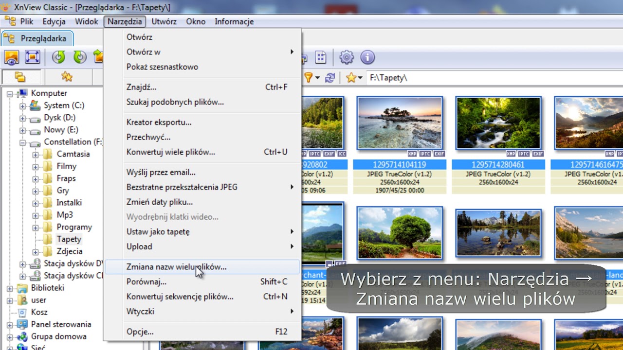Open the Upload submenu
This screenshot has height=350, width=623.
click(x=202, y=246)
